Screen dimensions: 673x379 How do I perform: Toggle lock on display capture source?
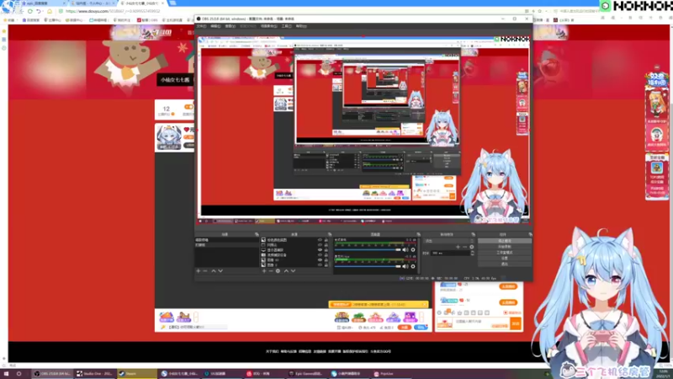326,249
